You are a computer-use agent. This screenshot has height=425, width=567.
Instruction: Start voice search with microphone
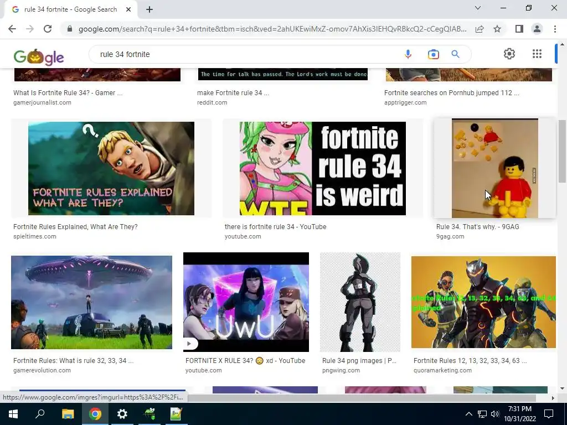click(x=408, y=54)
